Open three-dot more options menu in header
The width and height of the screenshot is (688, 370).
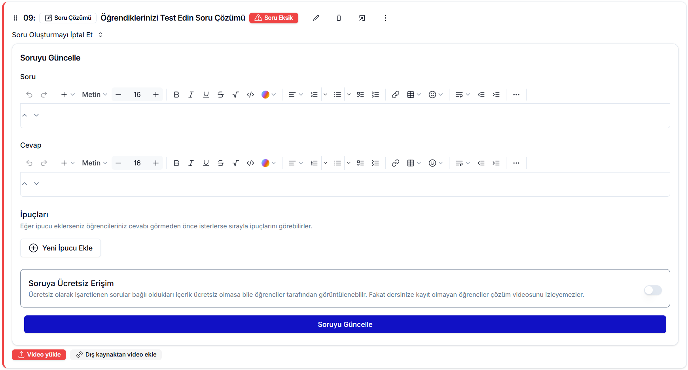coord(385,18)
